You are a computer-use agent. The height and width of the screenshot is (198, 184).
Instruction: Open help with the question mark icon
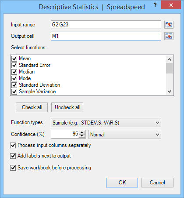click(155, 5)
